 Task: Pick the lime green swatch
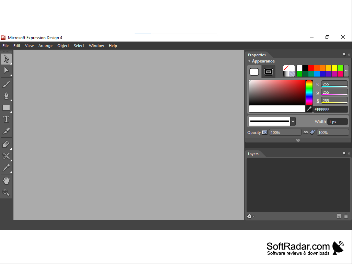(340, 68)
